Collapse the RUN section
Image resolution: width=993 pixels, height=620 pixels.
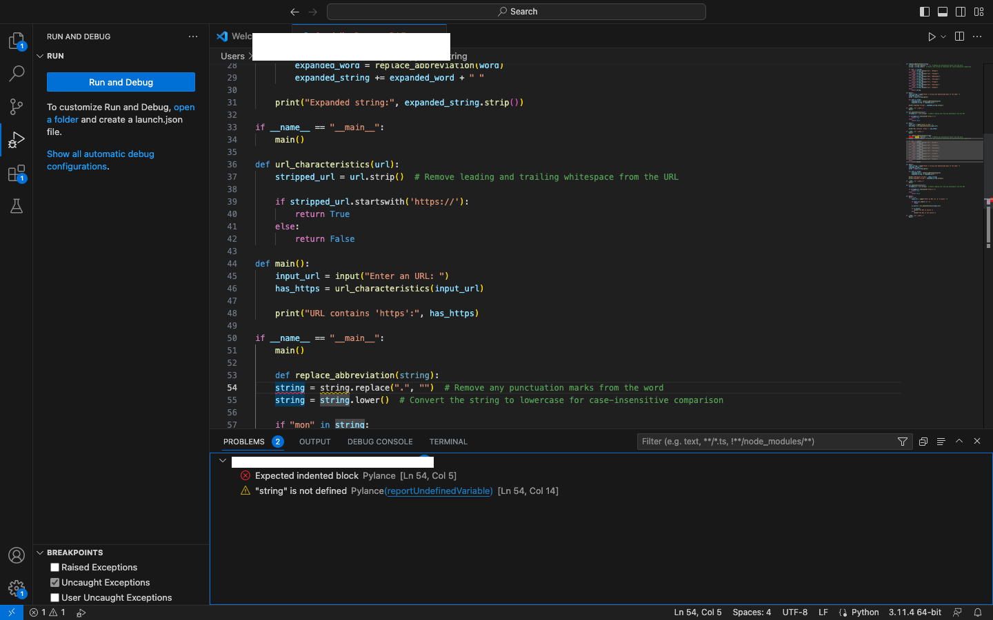pyautogui.click(x=40, y=56)
